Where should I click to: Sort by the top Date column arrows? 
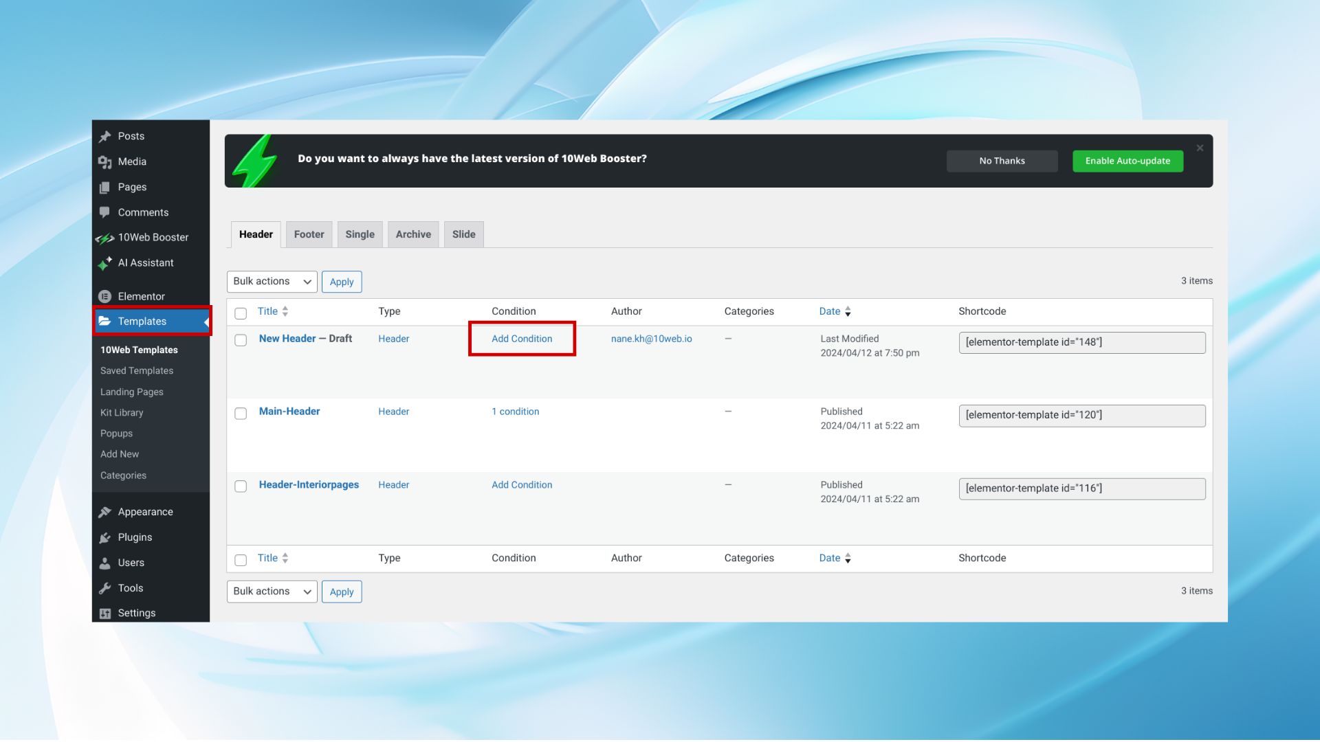[x=848, y=312]
